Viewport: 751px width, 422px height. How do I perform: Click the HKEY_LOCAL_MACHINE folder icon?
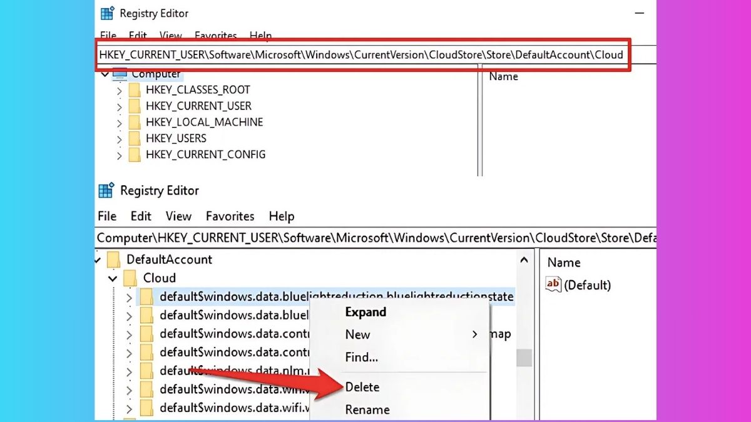135,123
